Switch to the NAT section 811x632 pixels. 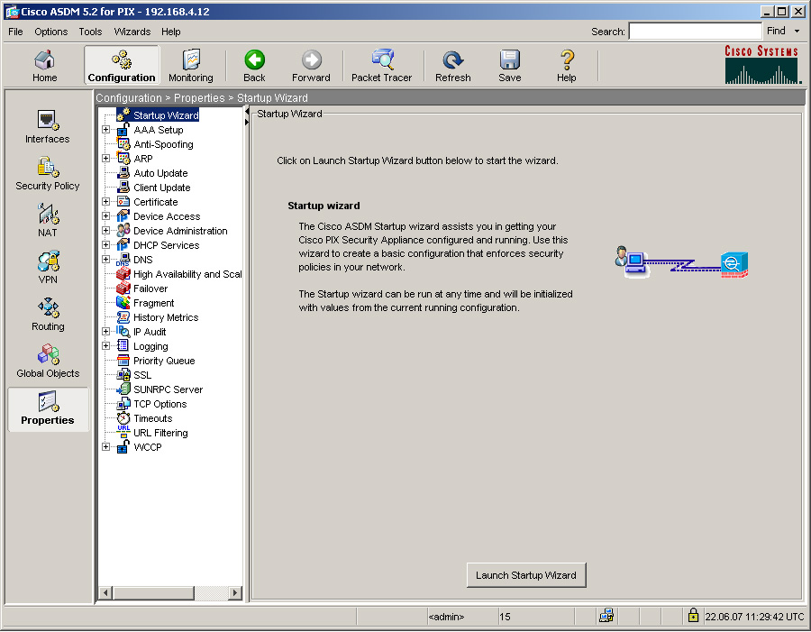click(48, 221)
